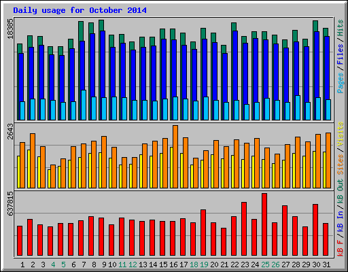Viewport: 348px width, 272px height.
Task: Click the red kB bar for day 30
Action: point(315,230)
